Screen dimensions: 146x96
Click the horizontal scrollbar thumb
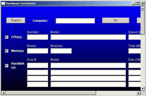(51, 93)
